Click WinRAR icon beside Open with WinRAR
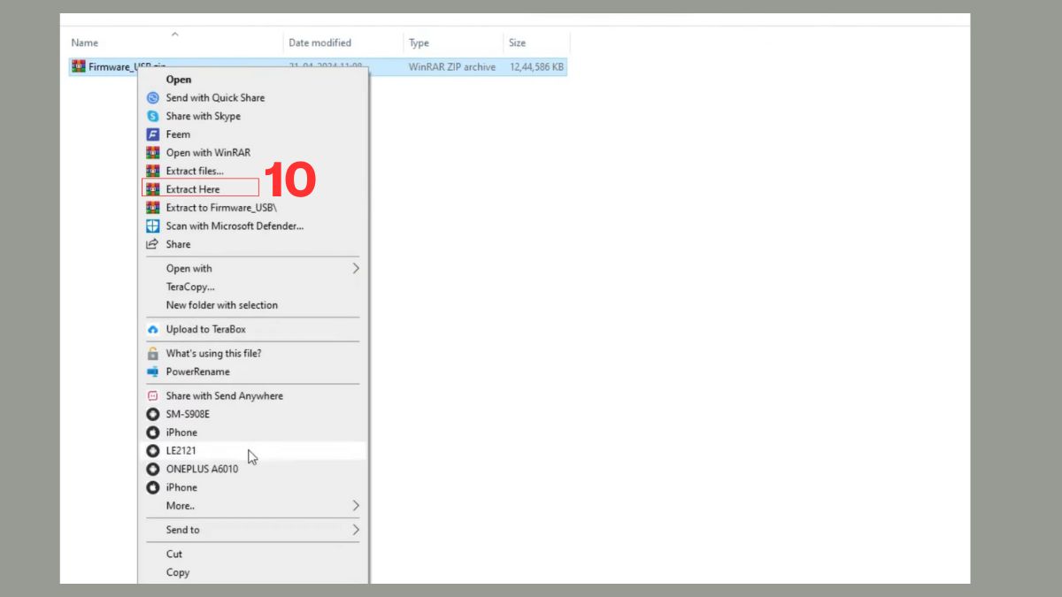1062x597 pixels. coord(152,153)
